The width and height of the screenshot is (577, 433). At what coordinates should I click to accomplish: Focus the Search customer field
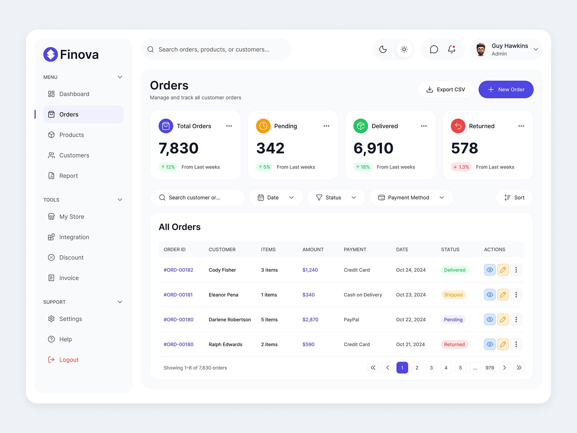(198, 198)
